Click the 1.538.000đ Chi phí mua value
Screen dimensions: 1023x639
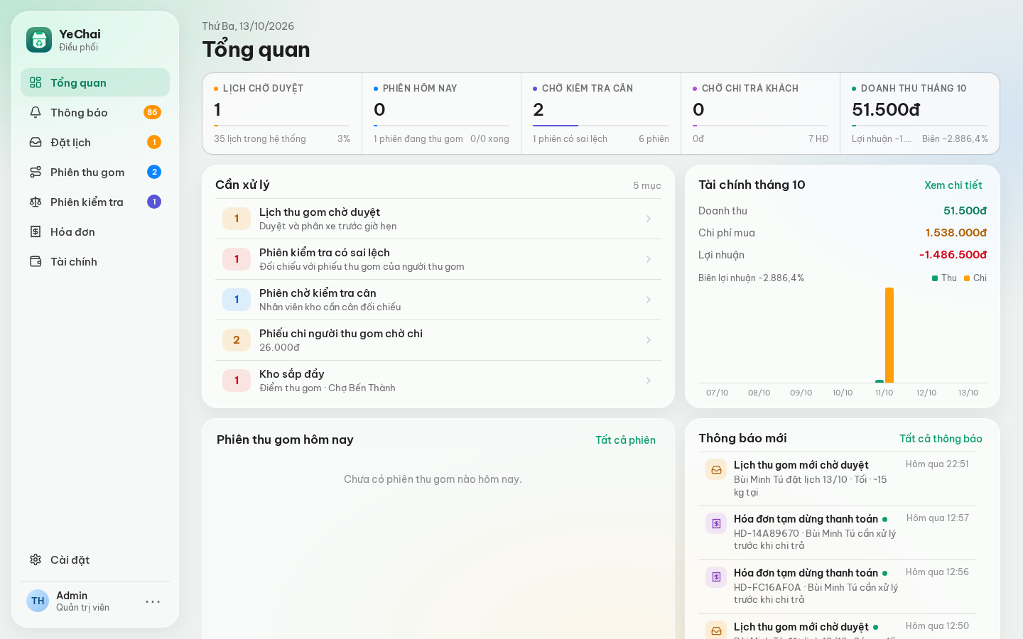point(956,232)
